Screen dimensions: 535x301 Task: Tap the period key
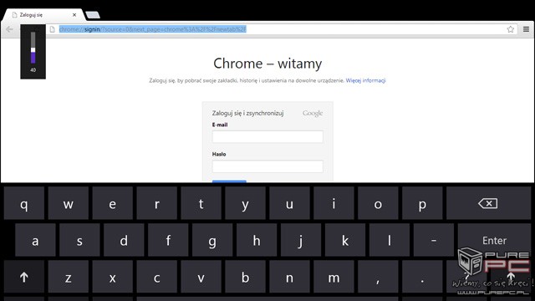coord(422,277)
